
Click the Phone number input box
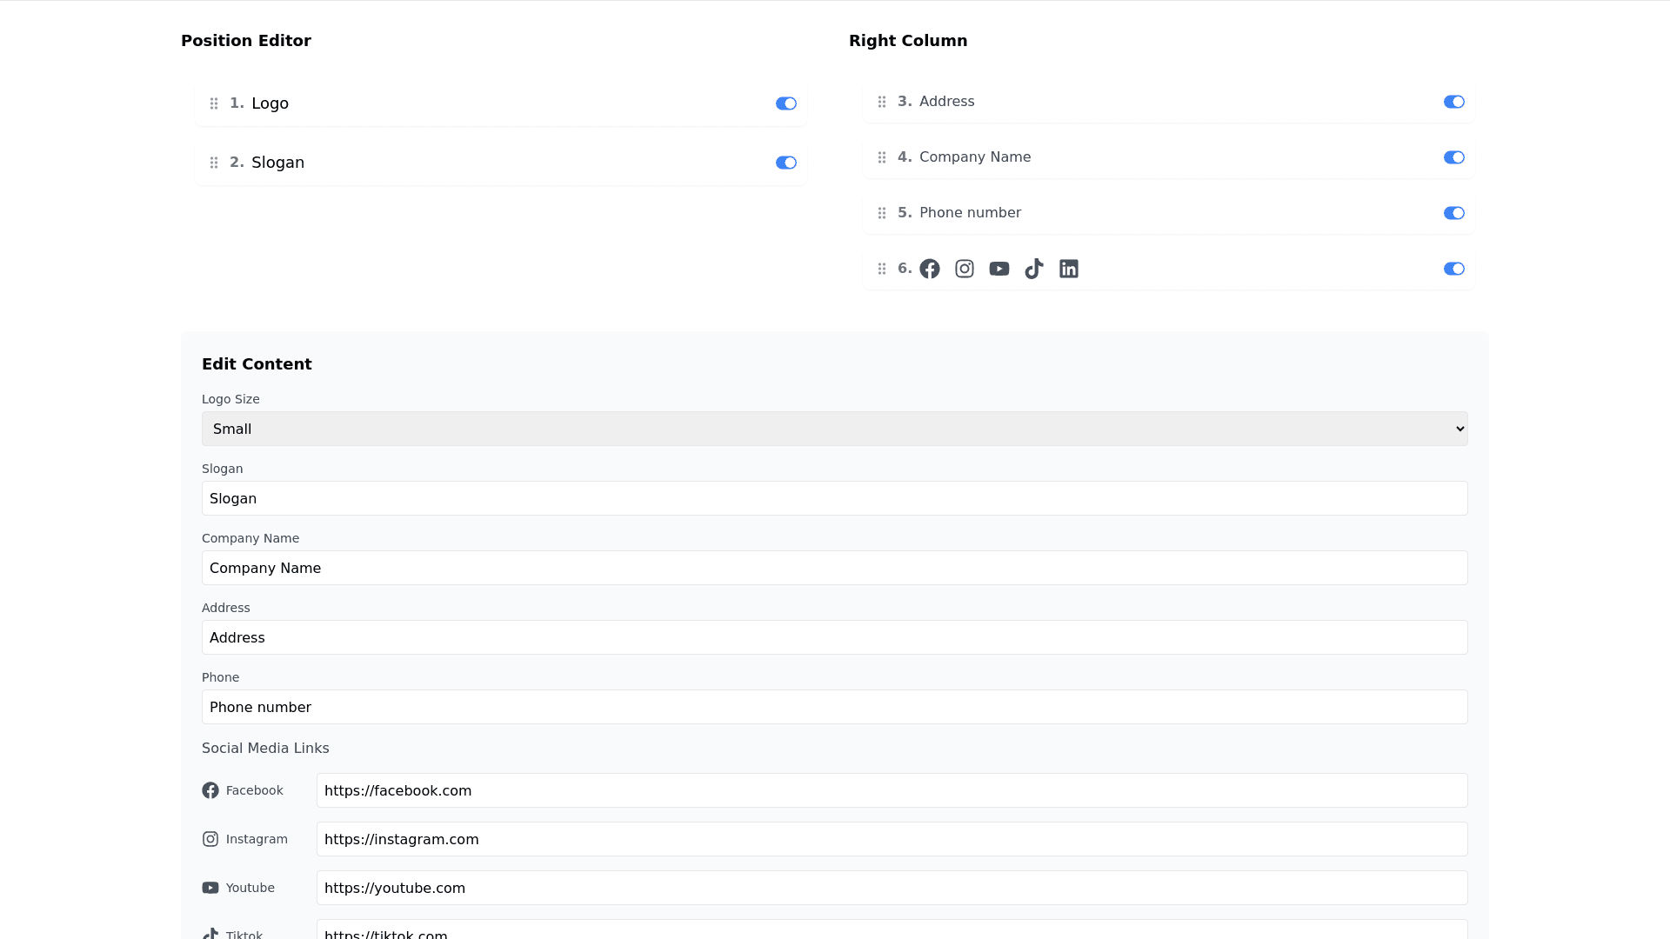[834, 707]
